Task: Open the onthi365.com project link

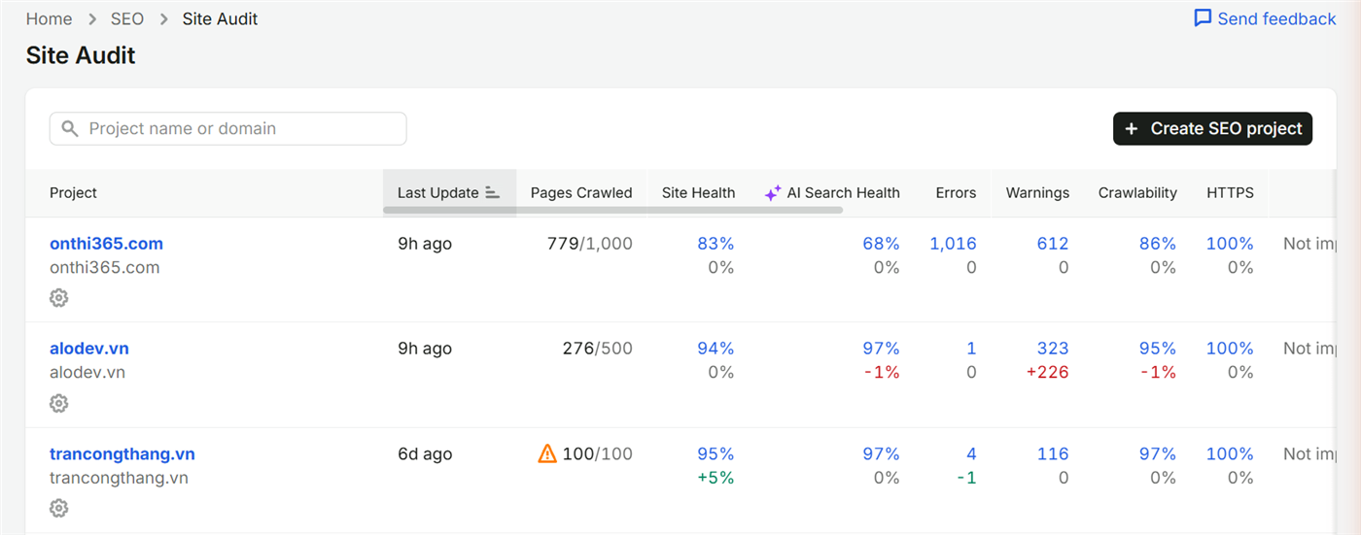Action: (106, 244)
